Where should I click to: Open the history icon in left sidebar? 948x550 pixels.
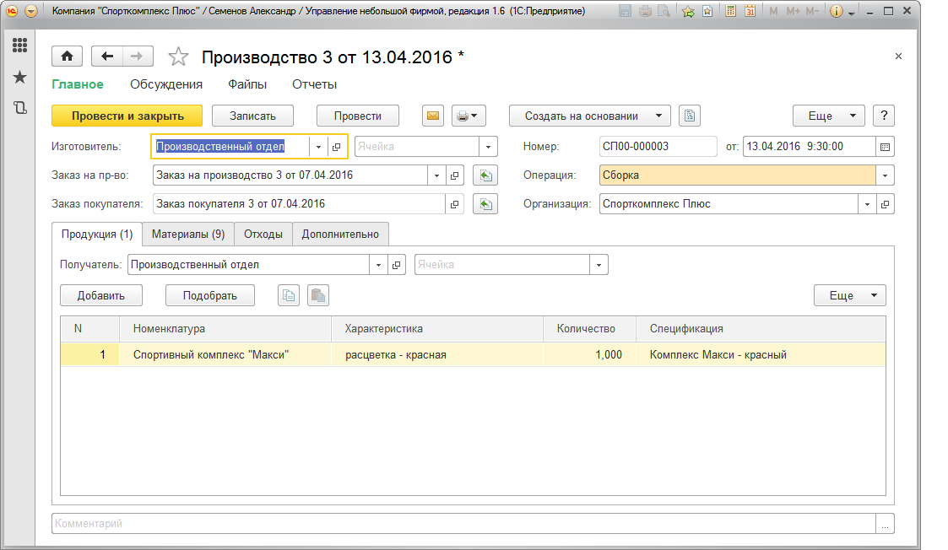pyautogui.click(x=19, y=107)
